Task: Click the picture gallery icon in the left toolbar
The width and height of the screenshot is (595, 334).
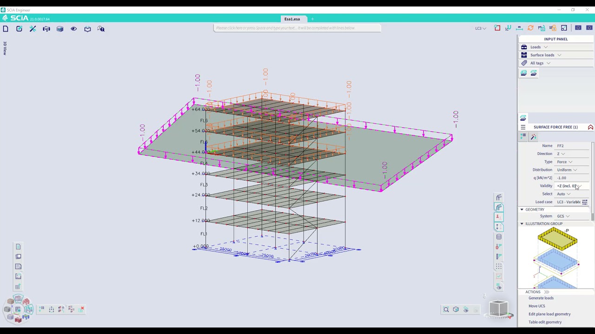Action: click(x=18, y=257)
